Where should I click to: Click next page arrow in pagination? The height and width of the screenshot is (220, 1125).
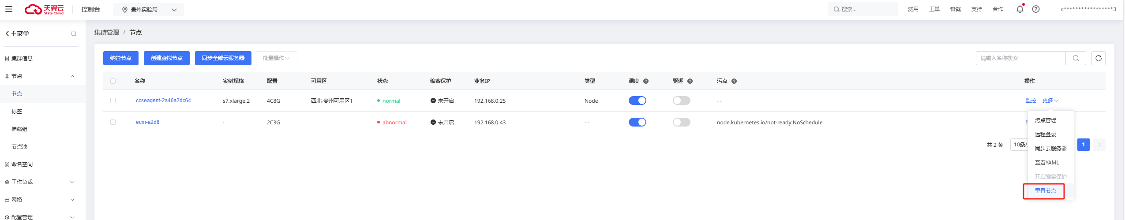tap(1099, 145)
